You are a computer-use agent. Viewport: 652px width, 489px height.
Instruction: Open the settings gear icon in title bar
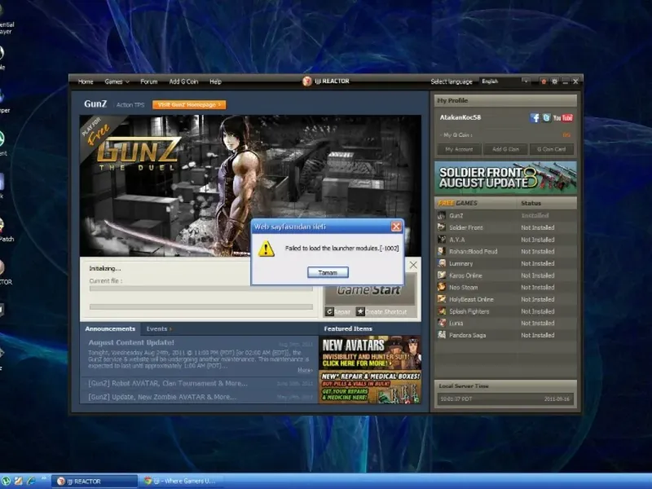point(554,81)
